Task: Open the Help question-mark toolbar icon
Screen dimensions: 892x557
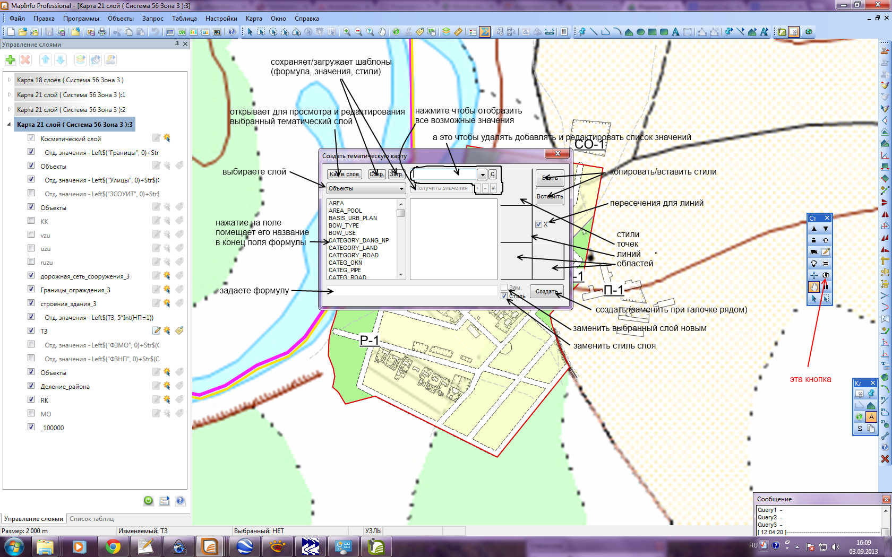Action: pyautogui.click(x=231, y=32)
